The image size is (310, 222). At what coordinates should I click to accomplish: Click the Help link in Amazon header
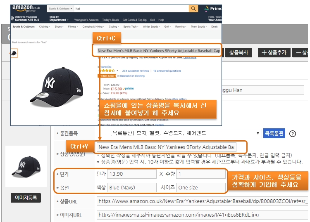(x=161, y=20)
